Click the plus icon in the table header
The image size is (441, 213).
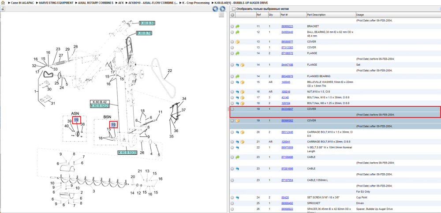pos(232,15)
